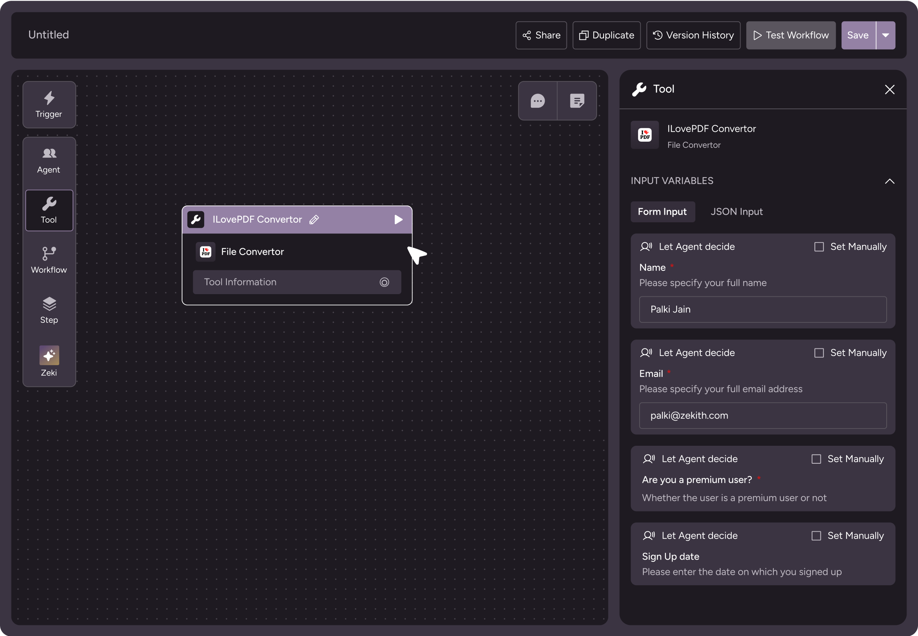918x636 pixels.
Task: Click the Email input field
Action: 762,415
